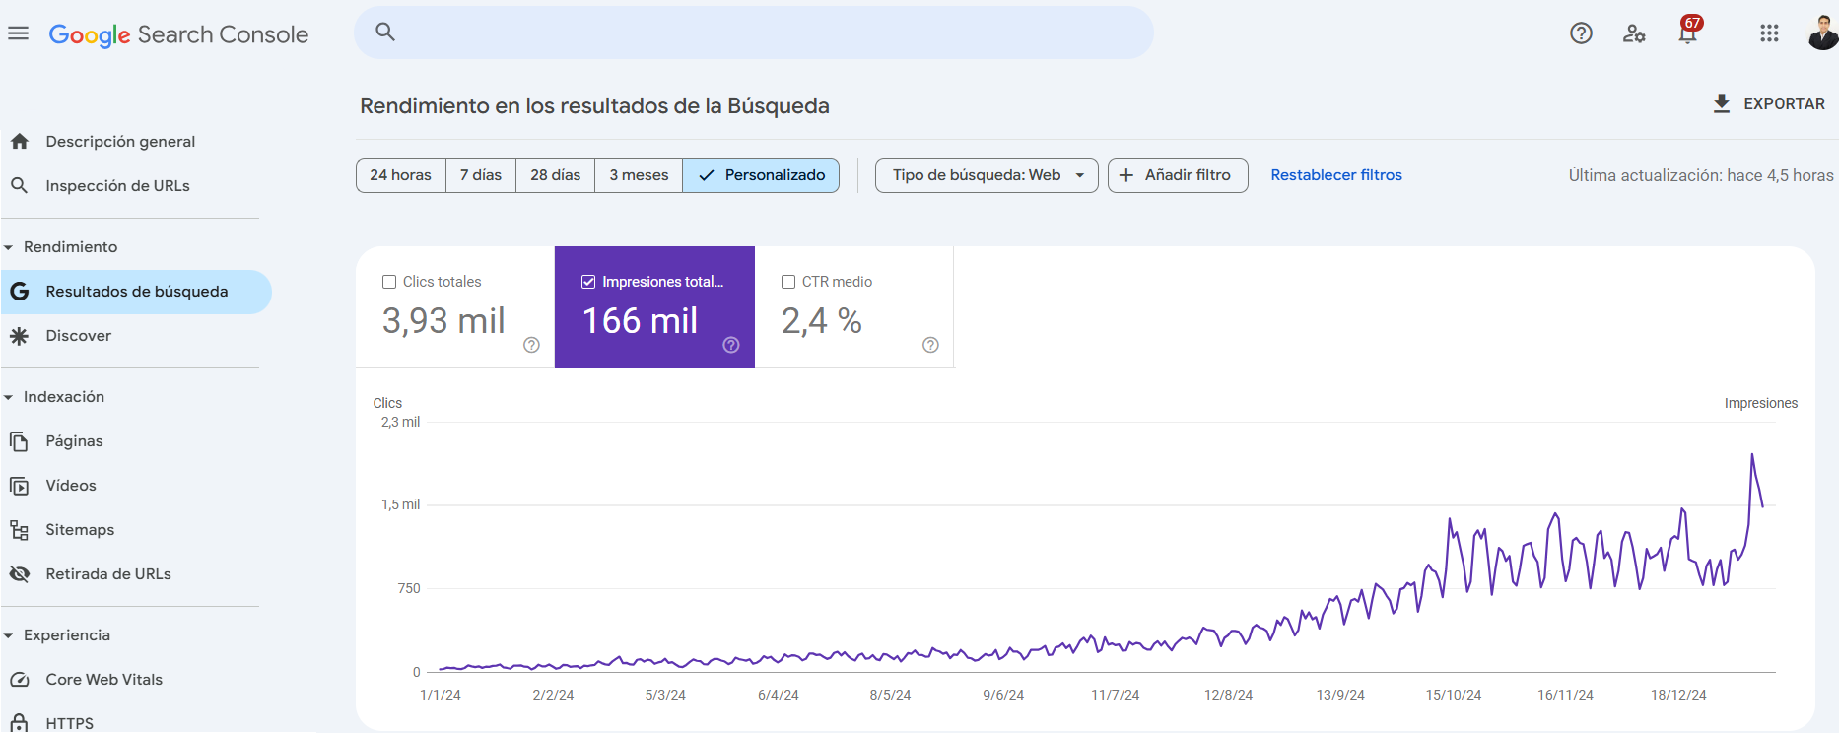Open the hamburger main menu
The width and height of the screenshot is (1839, 733).
(x=18, y=33)
